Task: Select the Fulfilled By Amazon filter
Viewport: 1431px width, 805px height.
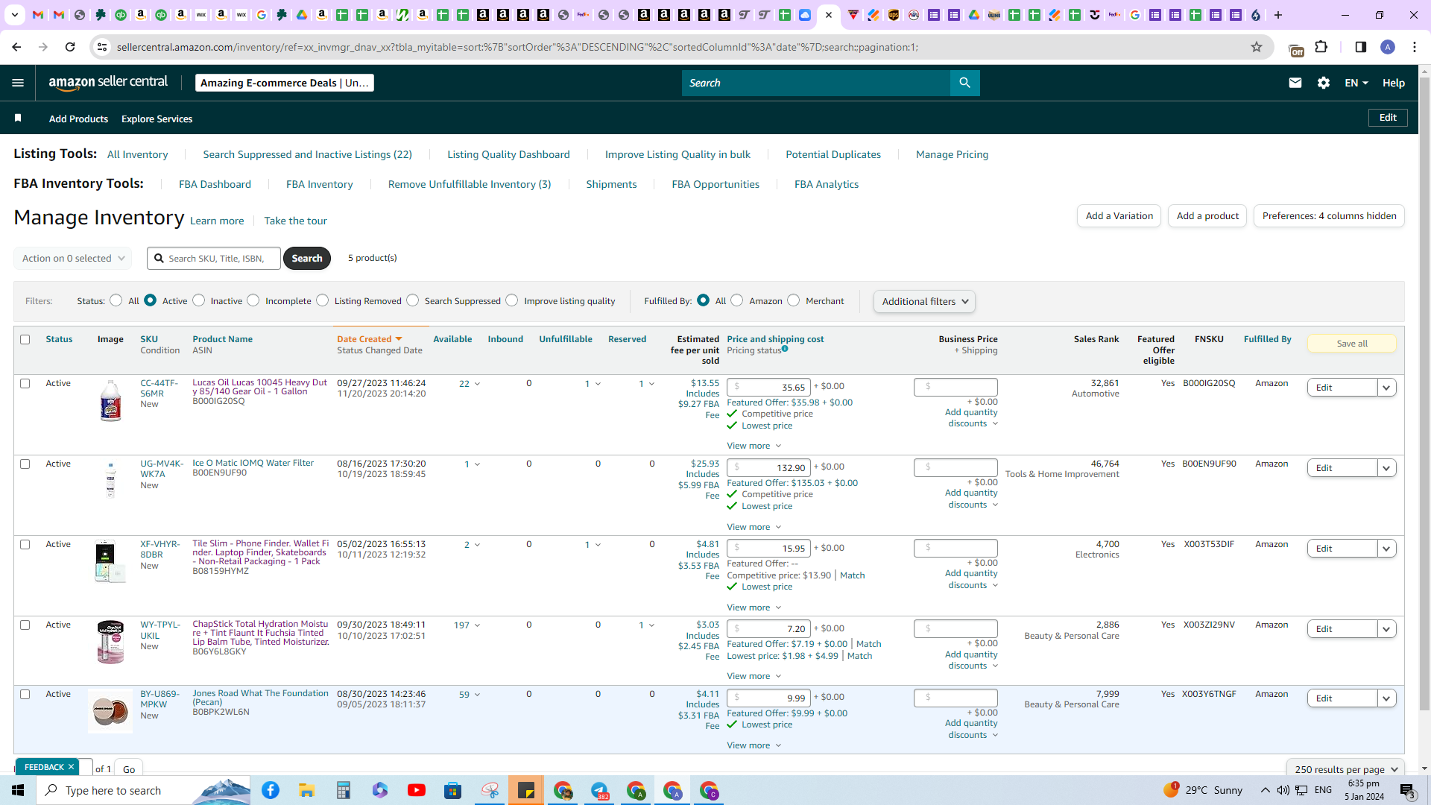Action: (x=736, y=300)
